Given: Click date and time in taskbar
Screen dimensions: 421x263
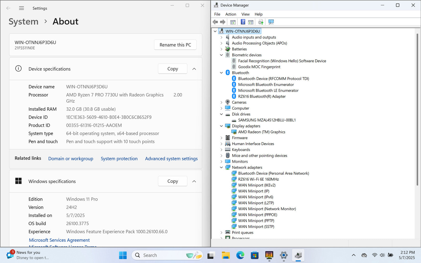Looking at the screenshot, I should (x=407, y=255).
